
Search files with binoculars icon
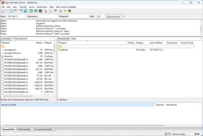(70, 11)
